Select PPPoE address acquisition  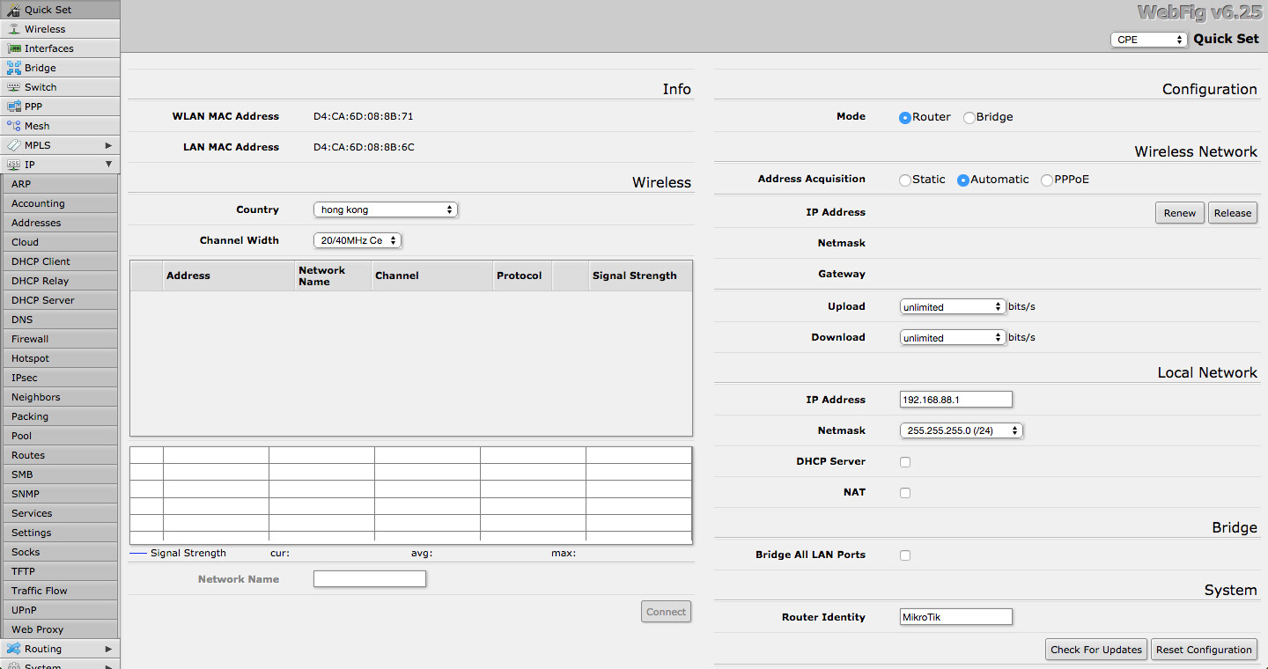tap(1047, 180)
